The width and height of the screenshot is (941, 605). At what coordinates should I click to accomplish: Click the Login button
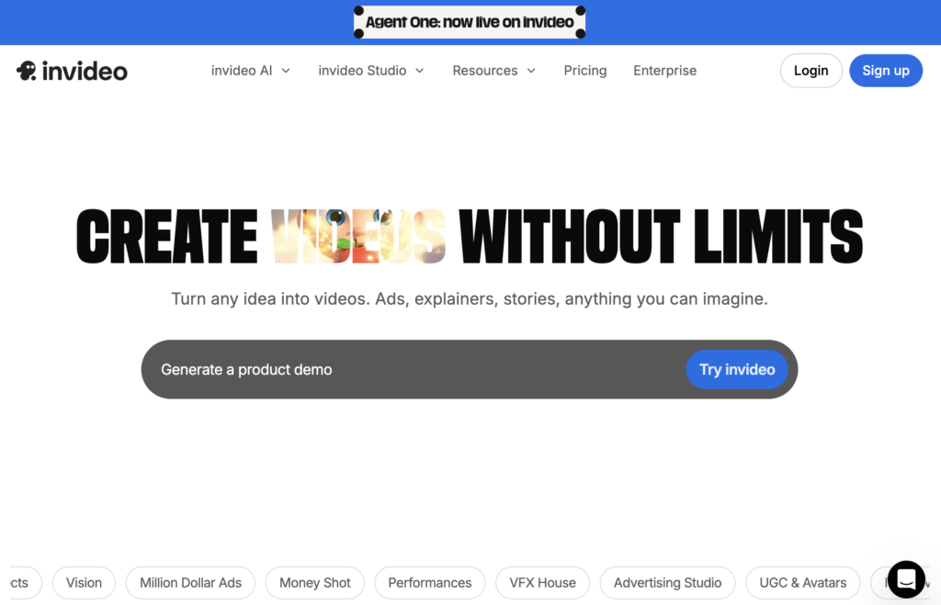(x=811, y=71)
